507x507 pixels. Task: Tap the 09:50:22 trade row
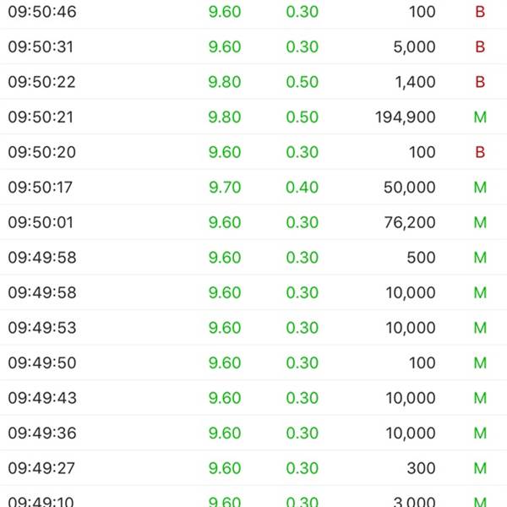tap(253, 82)
